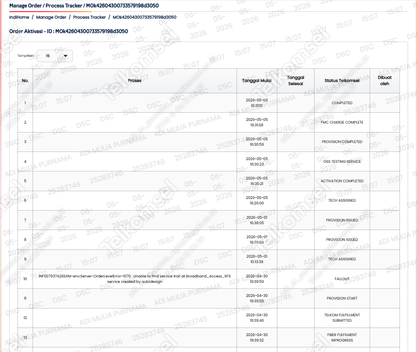
Task: Click row number 10 cell
Action: tap(25, 279)
